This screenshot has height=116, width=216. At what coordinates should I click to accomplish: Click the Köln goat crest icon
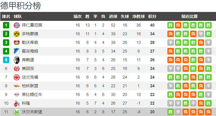tap(16, 103)
